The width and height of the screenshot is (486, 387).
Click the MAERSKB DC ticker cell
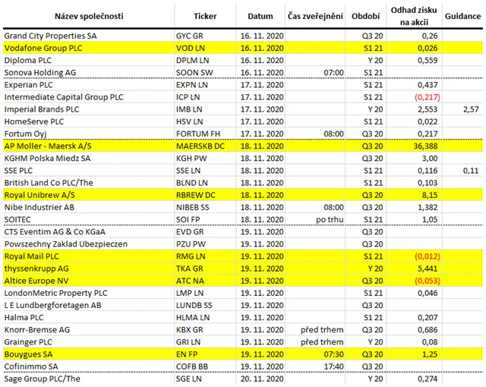click(200, 145)
